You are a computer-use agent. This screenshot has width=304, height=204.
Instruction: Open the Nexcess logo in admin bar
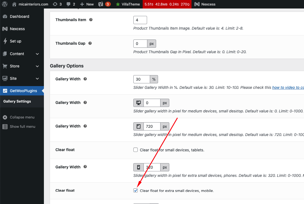(x=197, y=4)
